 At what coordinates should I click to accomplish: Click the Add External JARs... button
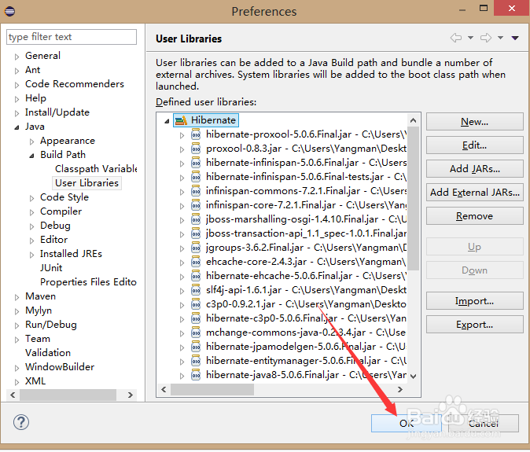pos(475,193)
